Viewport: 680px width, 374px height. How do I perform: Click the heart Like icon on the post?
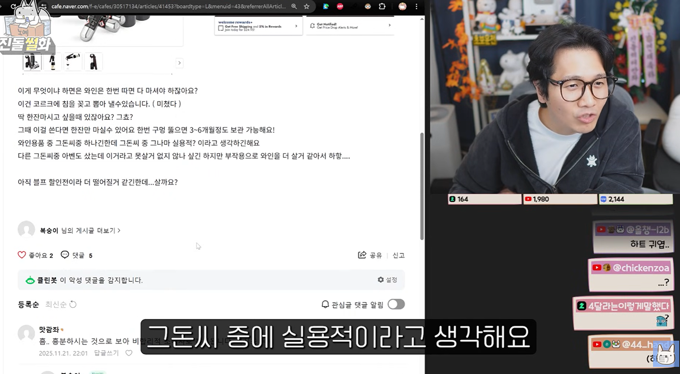coord(22,255)
